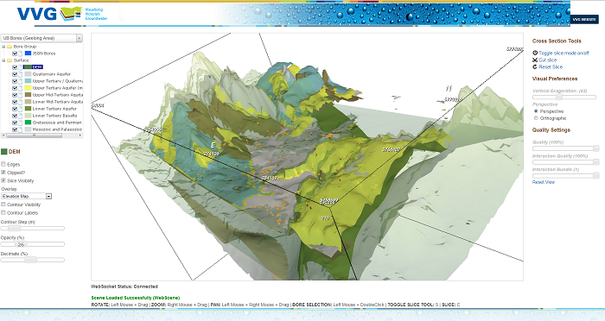This screenshot has width=605, height=321.
Task: Click the refresh icon beside Reset Slice
Action: tap(535, 67)
